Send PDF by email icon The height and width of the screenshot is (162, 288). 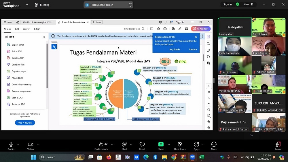point(187,29)
